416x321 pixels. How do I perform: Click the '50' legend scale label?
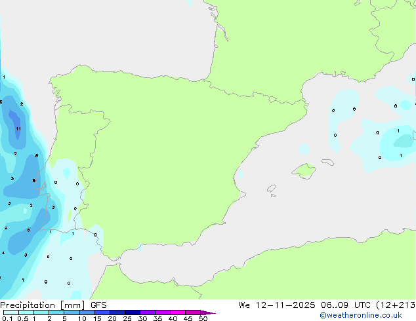(203, 318)
